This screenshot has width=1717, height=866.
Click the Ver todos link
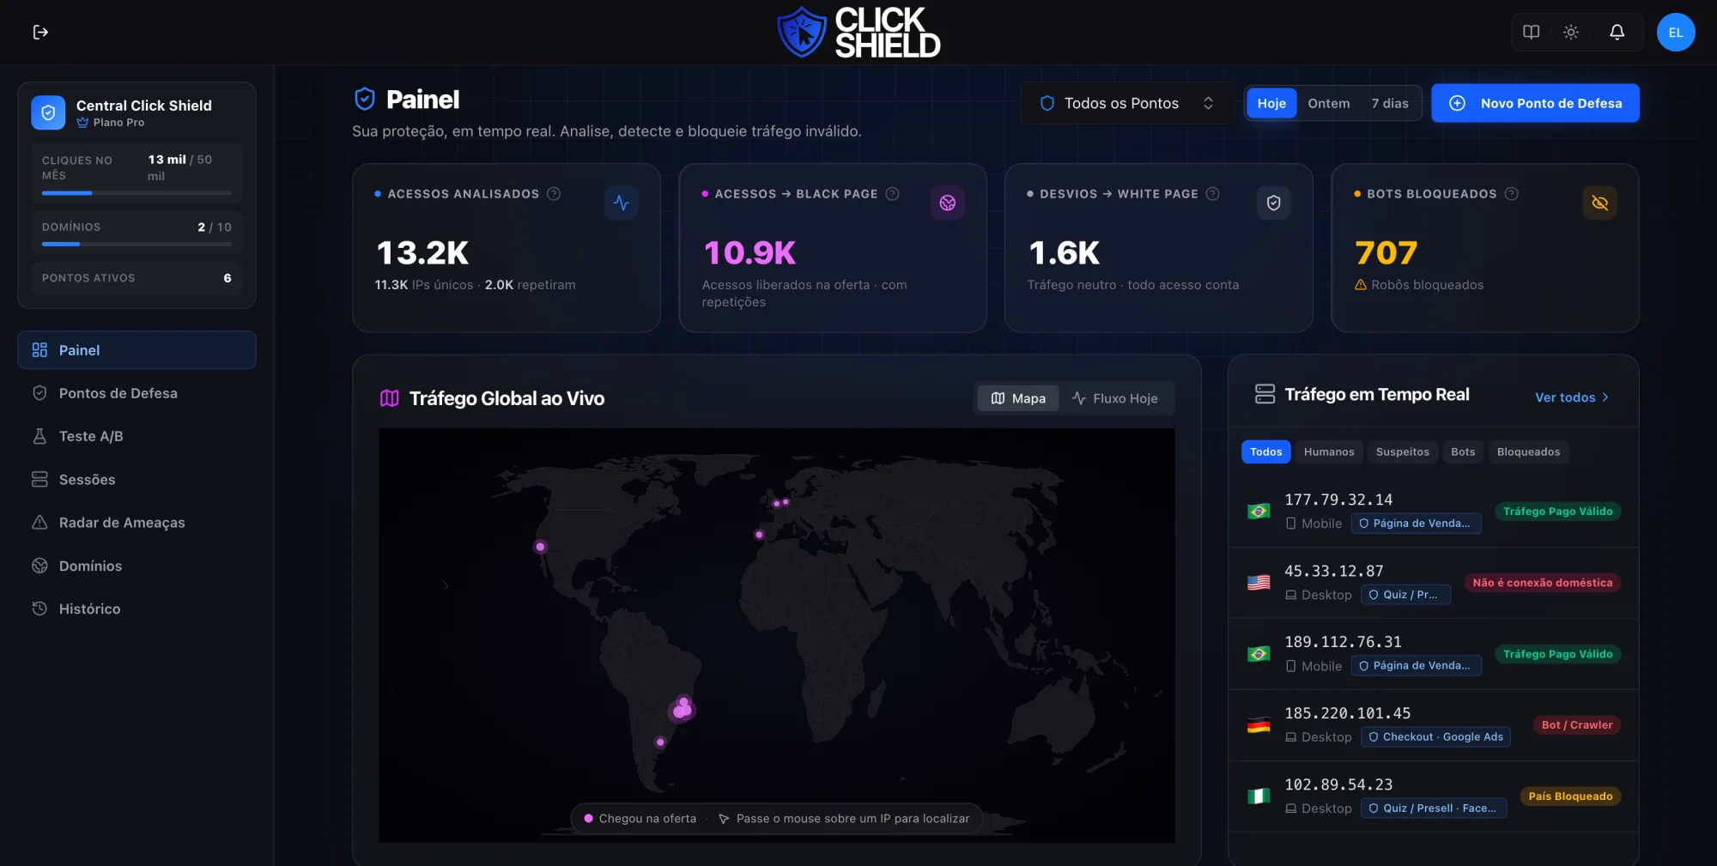(x=1572, y=397)
